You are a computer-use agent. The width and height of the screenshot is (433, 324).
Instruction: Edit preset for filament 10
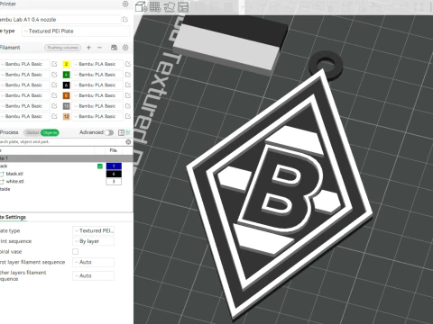[128, 106]
